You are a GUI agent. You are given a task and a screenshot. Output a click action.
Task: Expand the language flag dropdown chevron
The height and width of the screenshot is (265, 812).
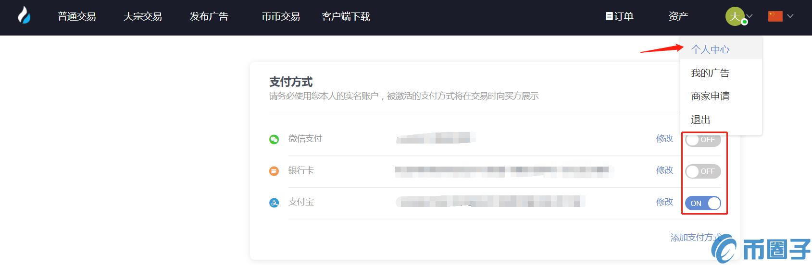[790, 16]
